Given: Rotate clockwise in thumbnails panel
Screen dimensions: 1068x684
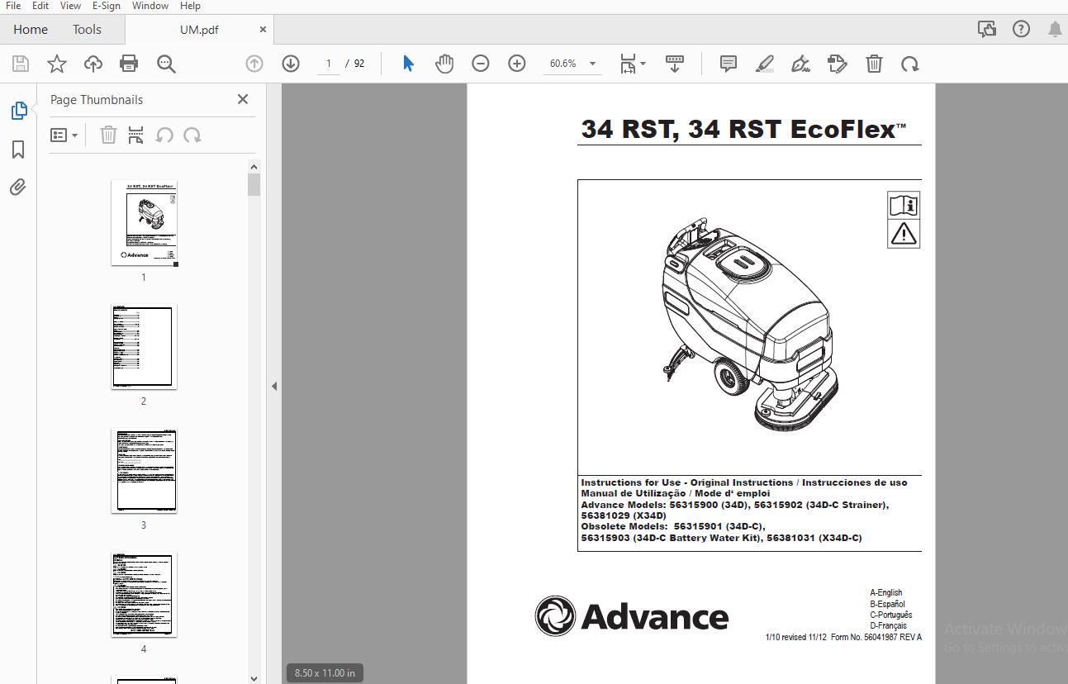Looking at the screenshot, I should (192, 135).
